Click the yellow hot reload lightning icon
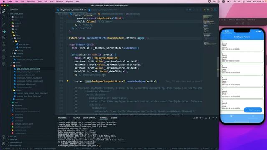This screenshot has width=267, height=150. click(204, 10)
